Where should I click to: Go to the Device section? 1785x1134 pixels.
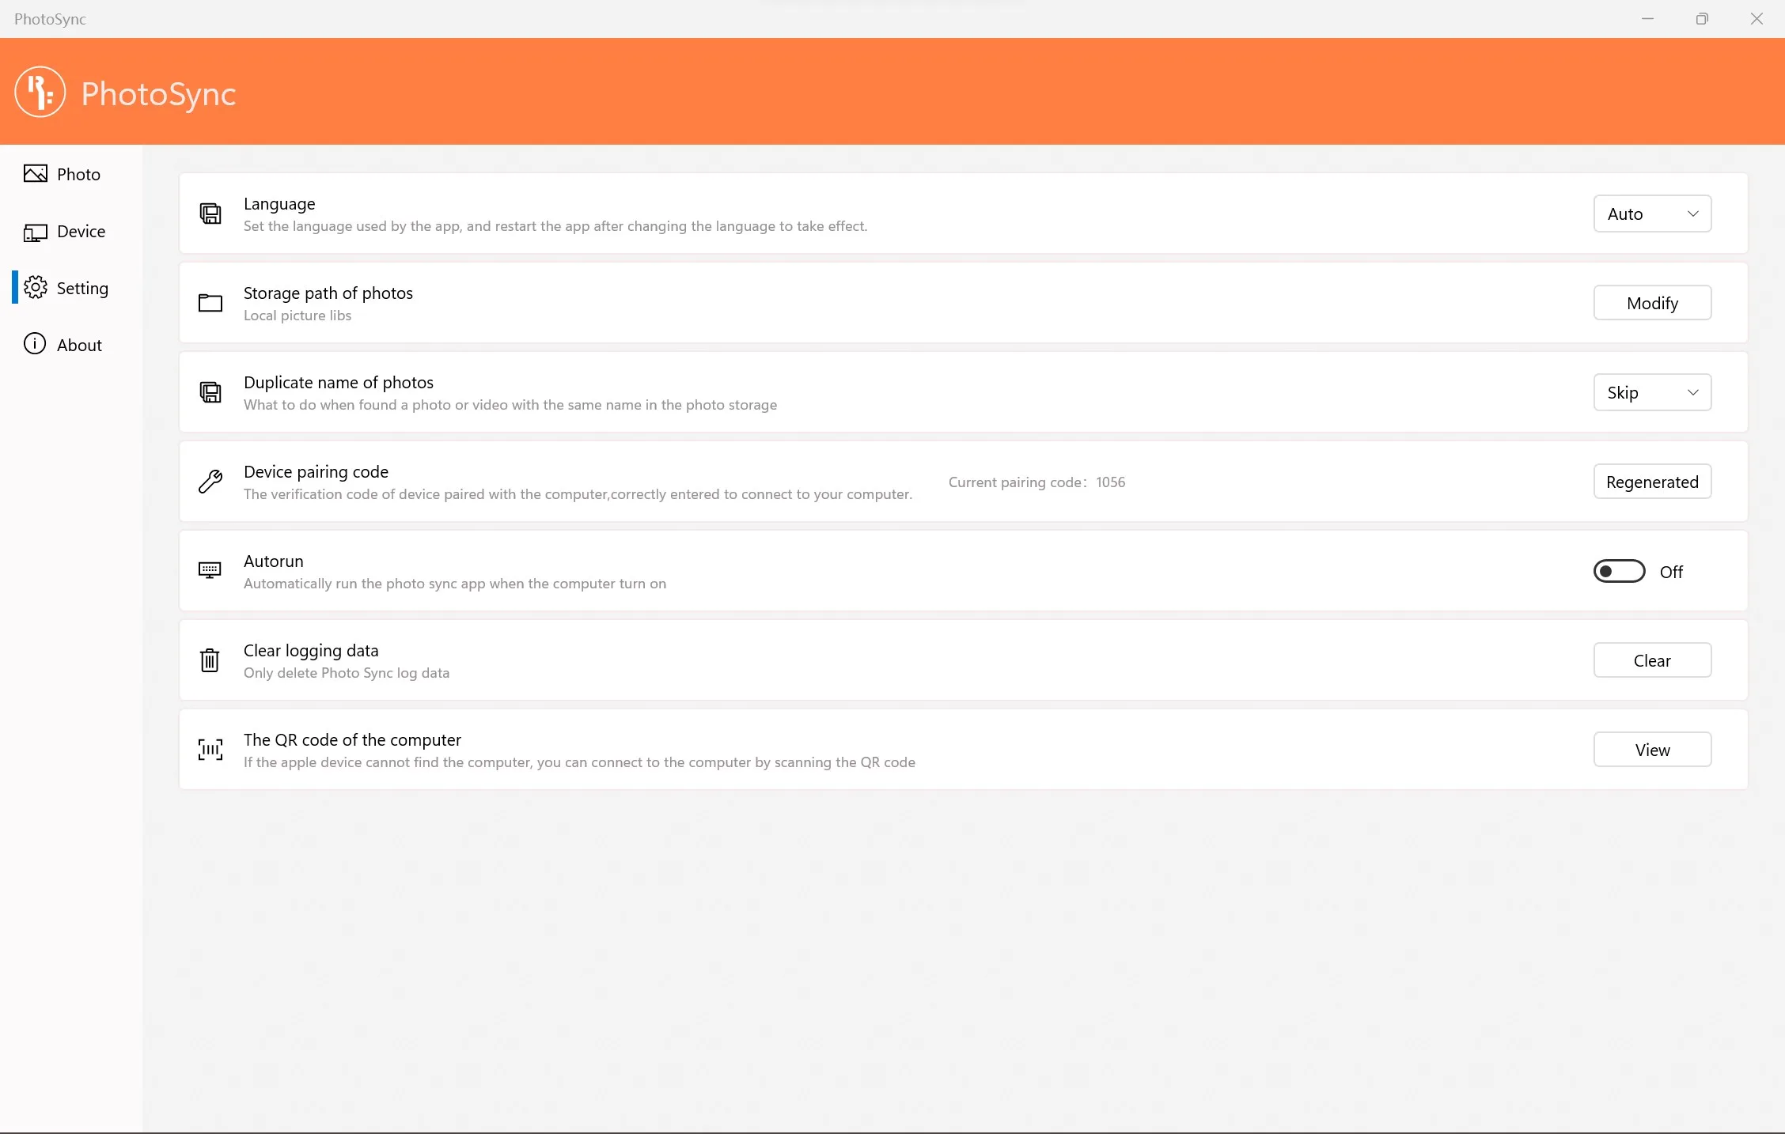(71, 232)
